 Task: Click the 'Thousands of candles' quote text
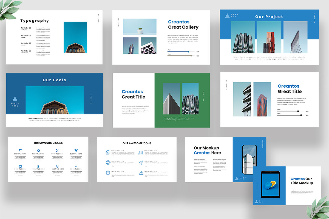coord(55,119)
